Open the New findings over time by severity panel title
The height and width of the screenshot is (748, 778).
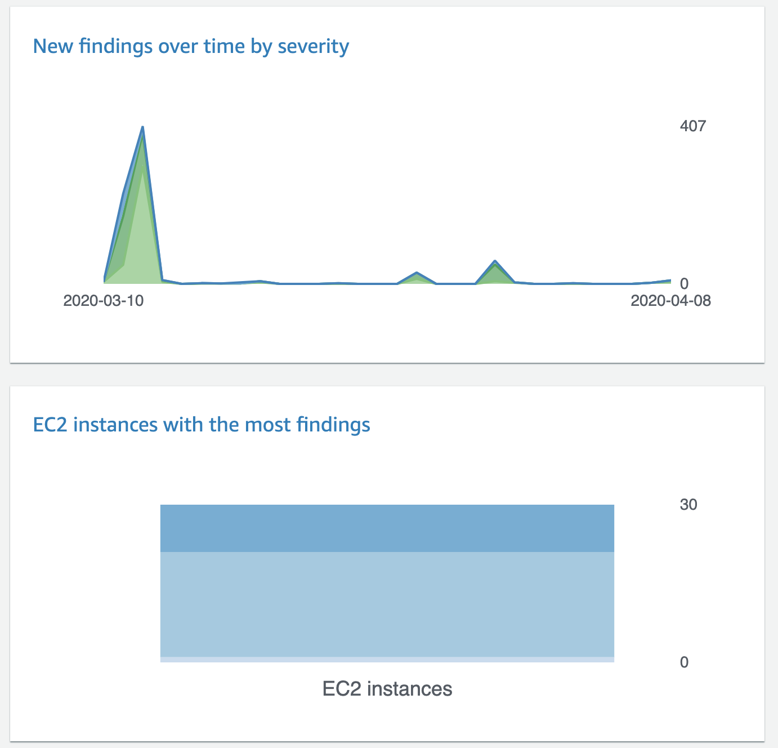(x=191, y=46)
